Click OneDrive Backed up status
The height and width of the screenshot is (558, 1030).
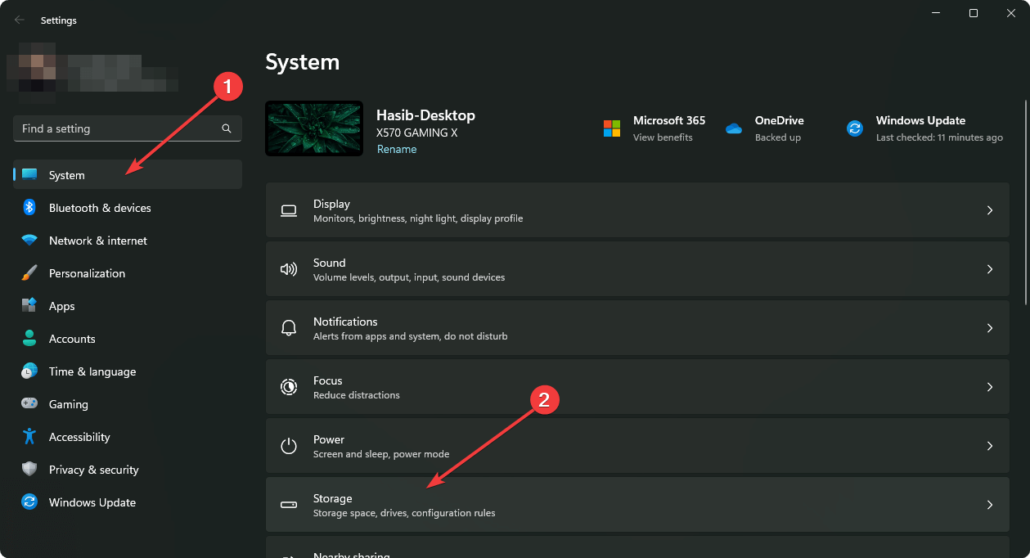click(x=777, y=137)
